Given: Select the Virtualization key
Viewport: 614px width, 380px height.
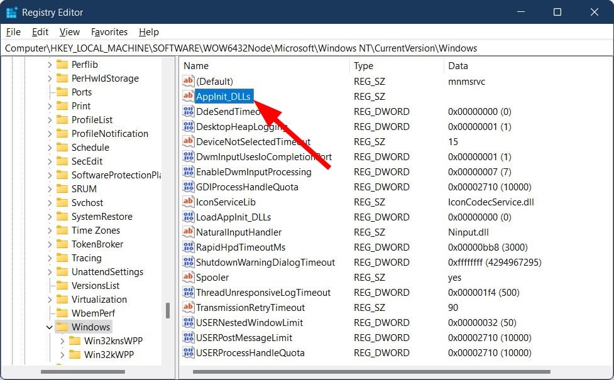Looking at the screenshot, I should coord(99,300).
